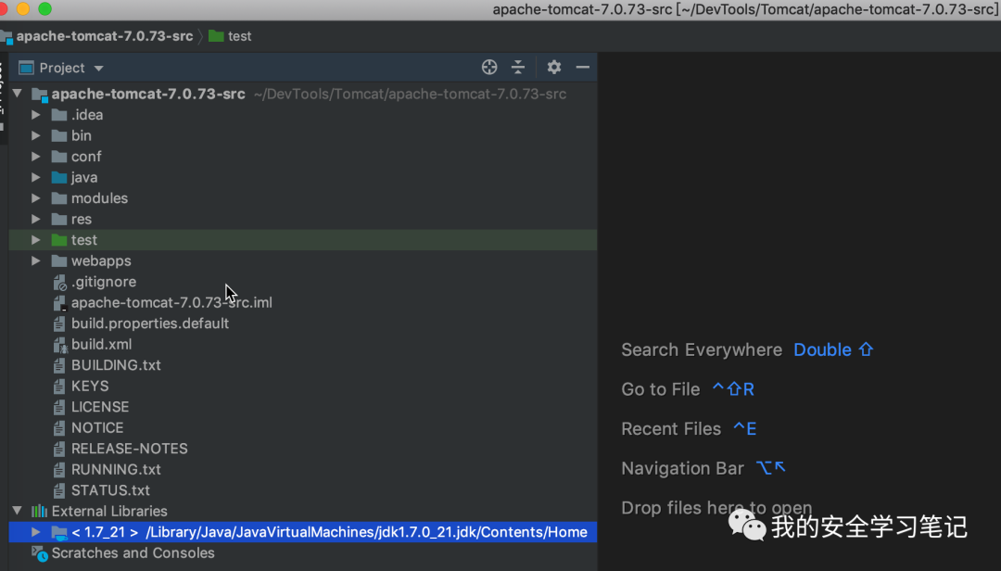Select the bin folder icon
Image resolution: width=1001 pixels, height=571 pixels.
click(58, 135)
